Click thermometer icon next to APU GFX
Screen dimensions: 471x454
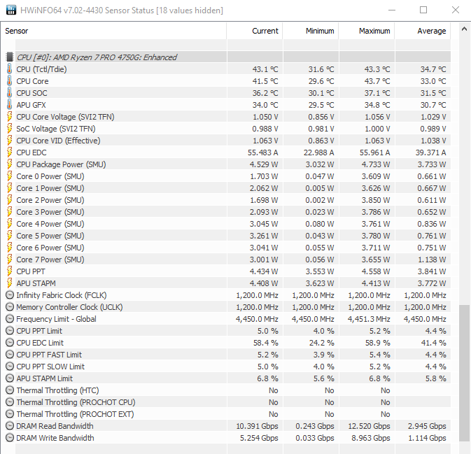[10, 104]
